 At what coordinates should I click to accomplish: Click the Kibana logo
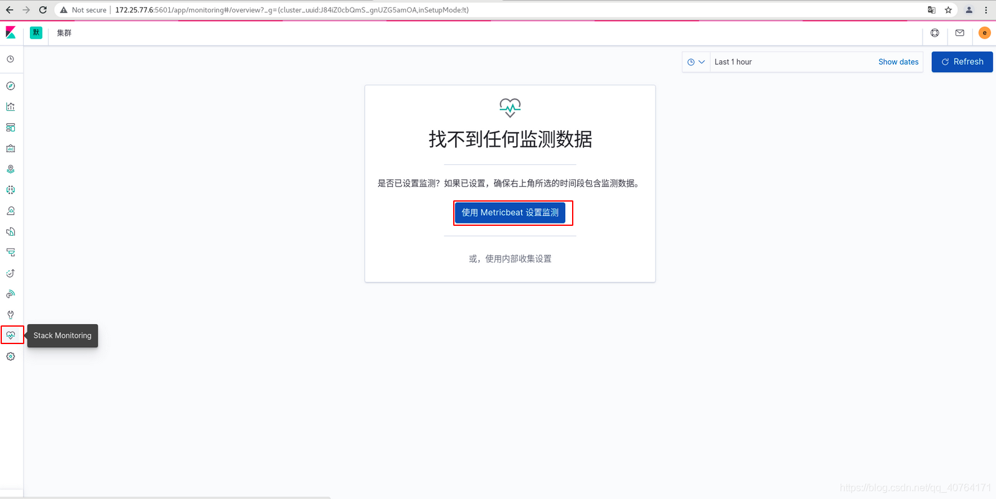(11, 33)
